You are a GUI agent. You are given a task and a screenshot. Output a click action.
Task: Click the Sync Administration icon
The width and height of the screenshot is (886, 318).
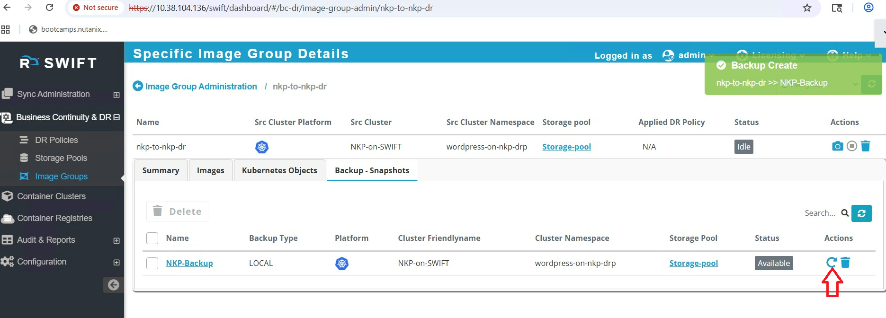[7, 94]
